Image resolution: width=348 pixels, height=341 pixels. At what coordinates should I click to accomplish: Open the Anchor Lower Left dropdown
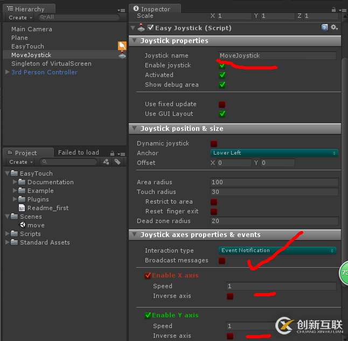point(274,153)
